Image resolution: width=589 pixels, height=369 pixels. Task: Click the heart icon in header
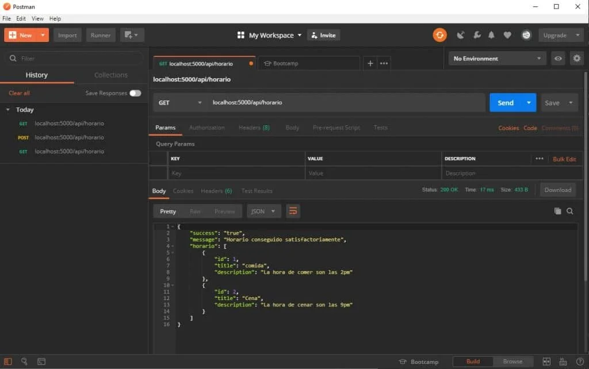point(507,35)
